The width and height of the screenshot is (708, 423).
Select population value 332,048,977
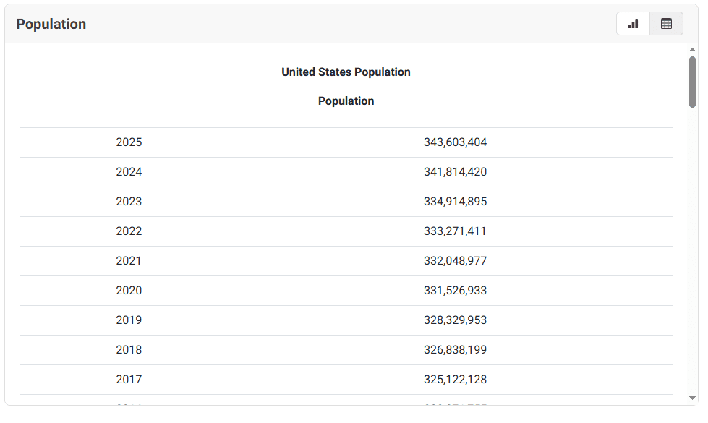pyautogui.click(x=455, y=261)
